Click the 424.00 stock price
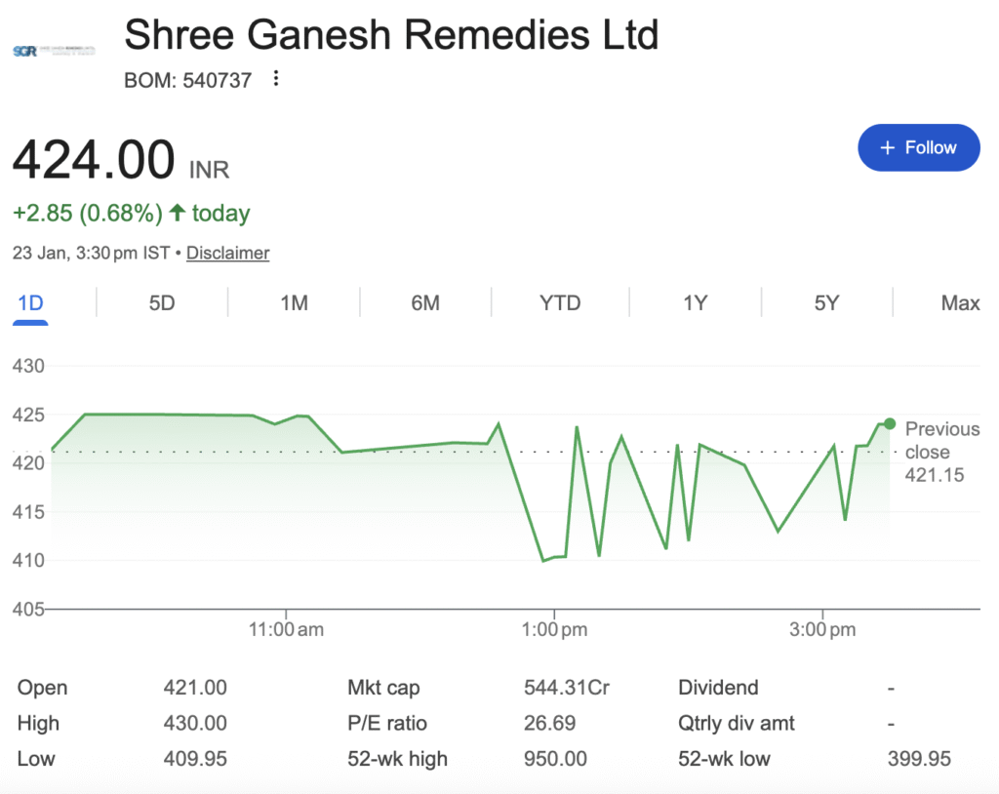 tap(94, 160)
